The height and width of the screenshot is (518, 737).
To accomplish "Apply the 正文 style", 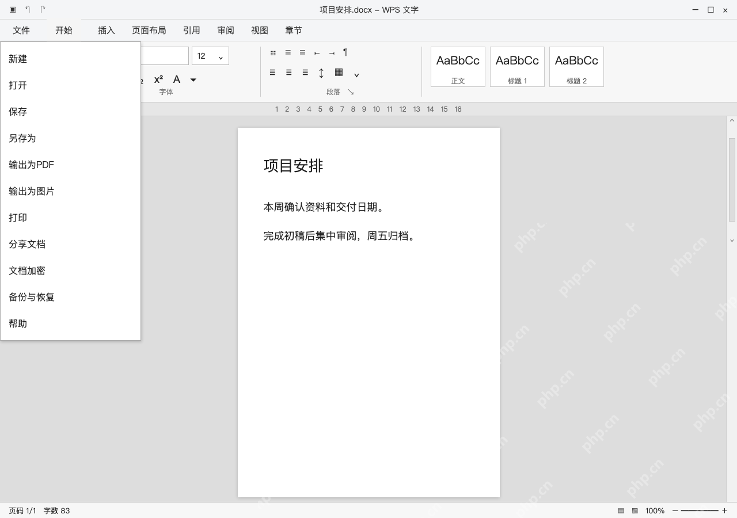I will pyautogui.click(x=458, y=67).
